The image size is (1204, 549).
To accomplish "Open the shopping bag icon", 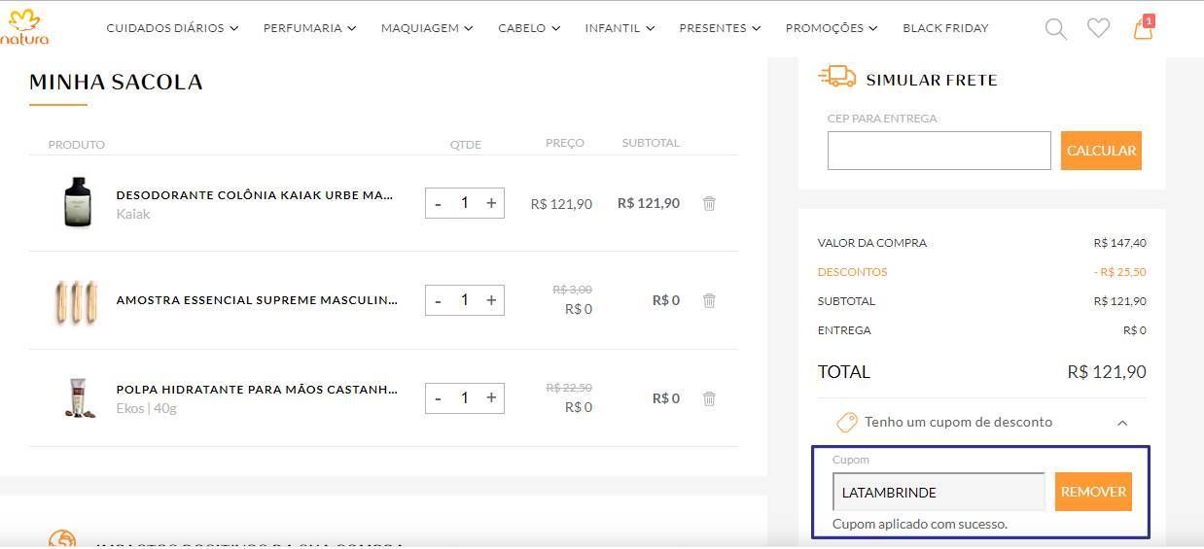I will [x=1143, y=27].
